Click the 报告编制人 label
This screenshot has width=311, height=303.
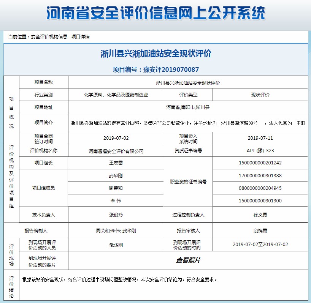click(36, 231)
